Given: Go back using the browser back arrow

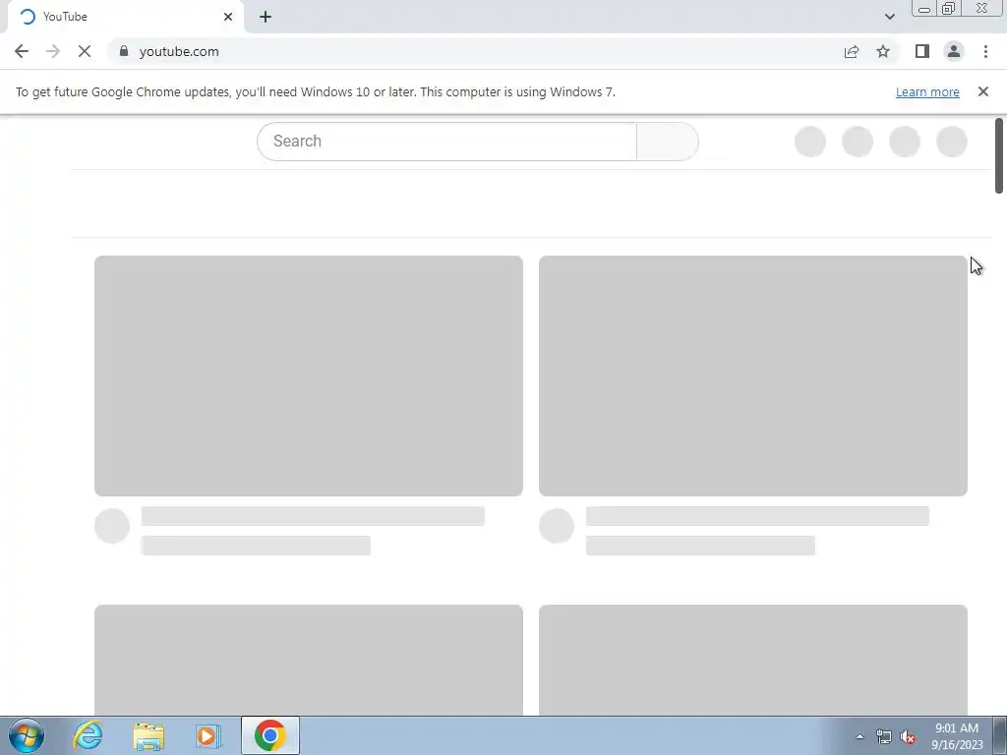Looking at the screenshot, I should [x=22, y=51].
